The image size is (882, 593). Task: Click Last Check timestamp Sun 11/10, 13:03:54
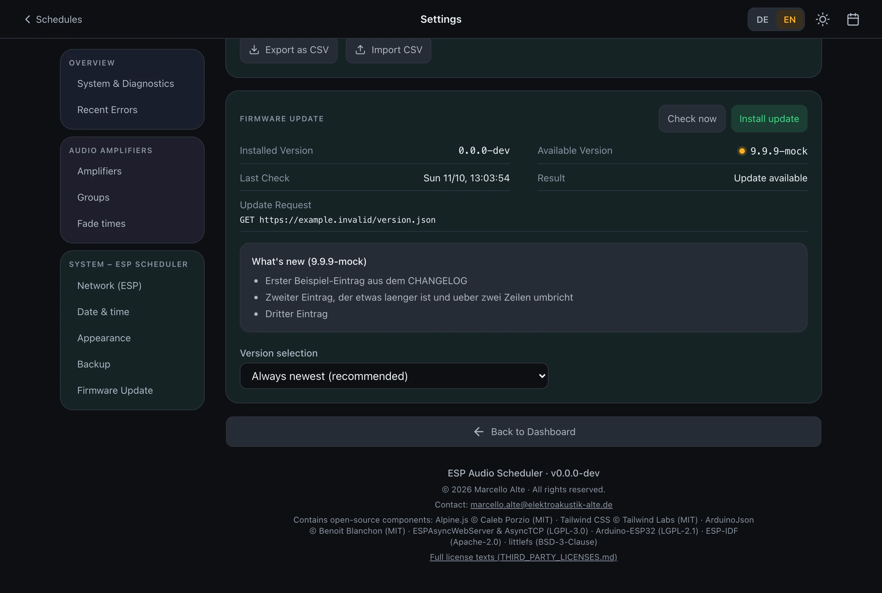tap(466, 178)
